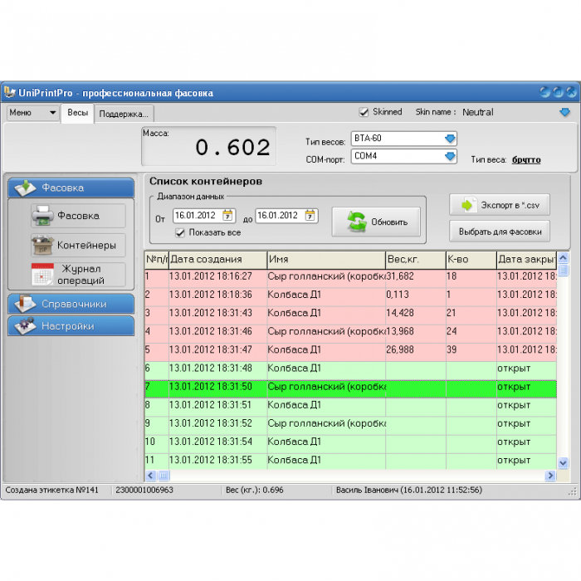Viewport: 581px width, 581px height.
Task: Select row created 13.01.2012 18:31:55
Action: (350, 460)
